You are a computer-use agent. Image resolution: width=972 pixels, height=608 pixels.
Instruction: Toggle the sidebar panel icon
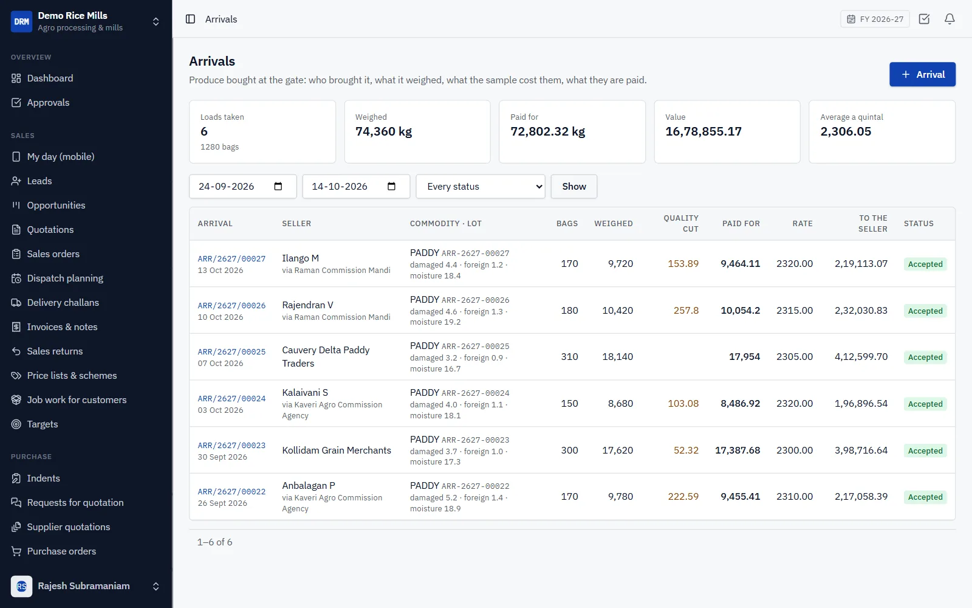(190, 19)
